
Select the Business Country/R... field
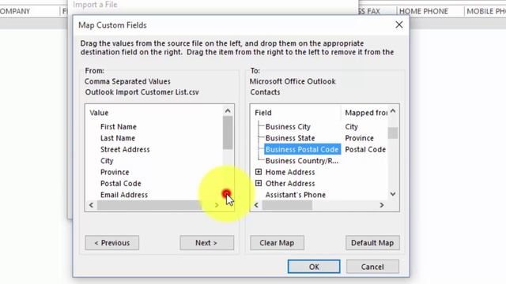pos(302,161)
